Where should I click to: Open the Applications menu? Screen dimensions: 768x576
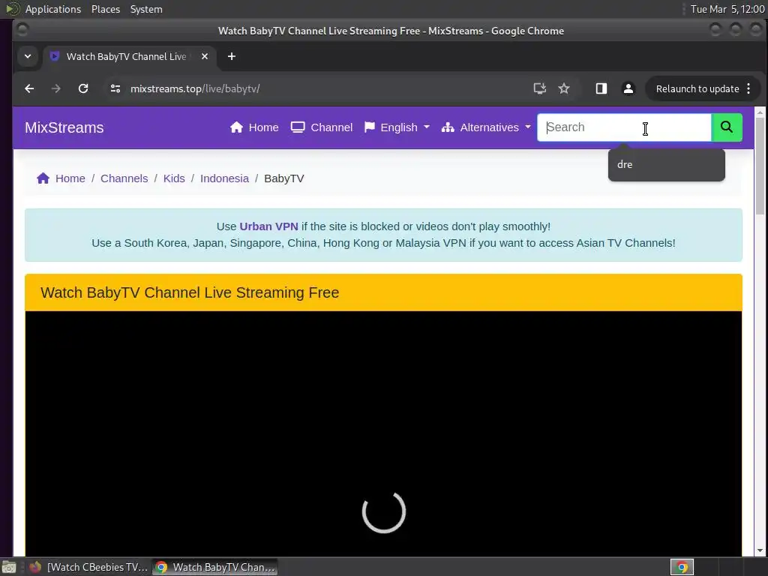pos(53,9)
